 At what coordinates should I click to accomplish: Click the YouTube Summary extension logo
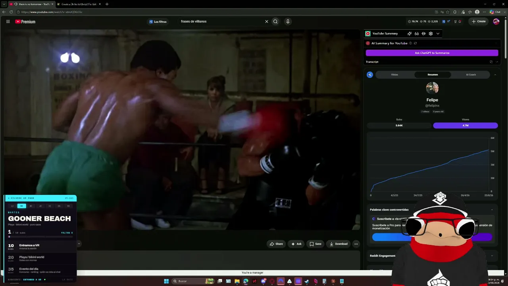[368, 34]
